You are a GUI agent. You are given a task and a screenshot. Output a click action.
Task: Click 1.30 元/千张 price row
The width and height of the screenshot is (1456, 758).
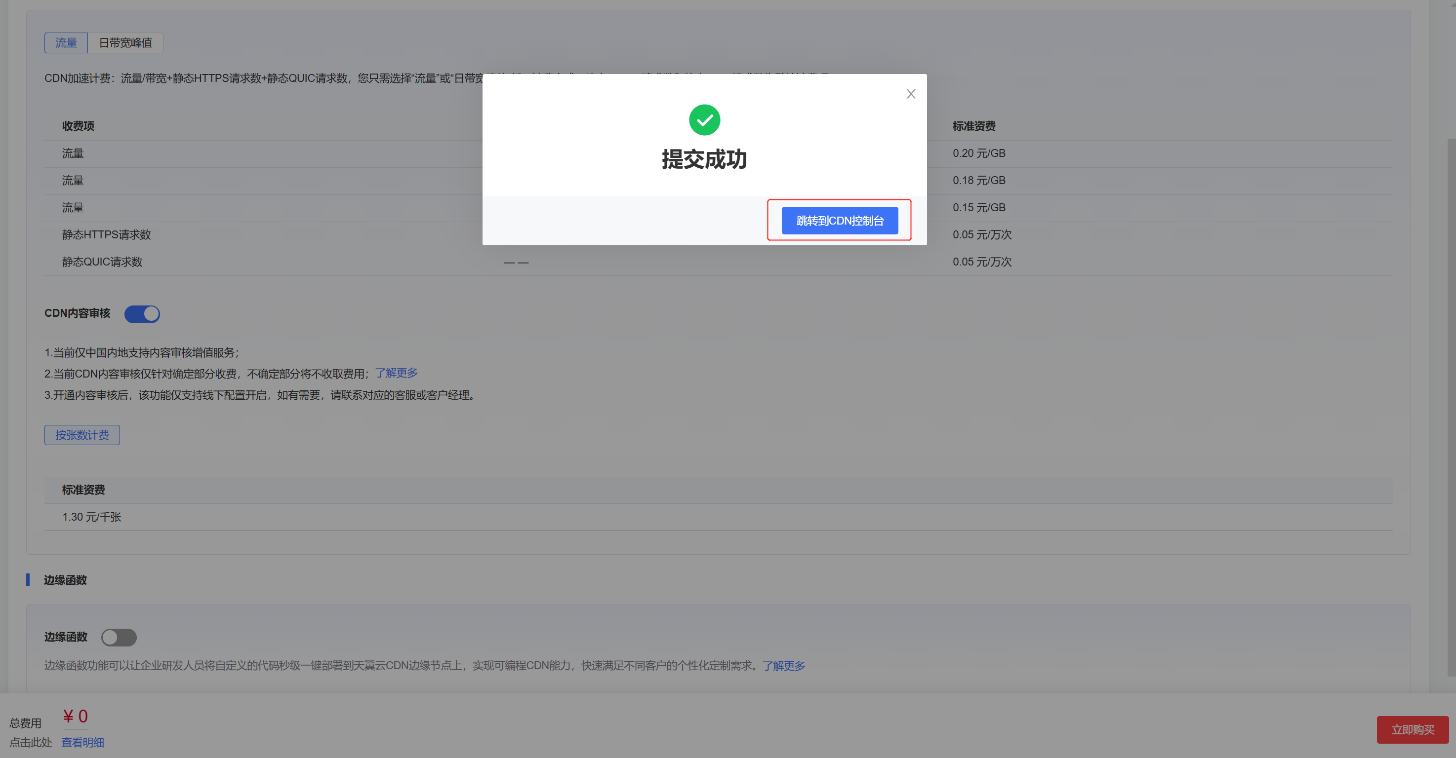tap(91, 517)
